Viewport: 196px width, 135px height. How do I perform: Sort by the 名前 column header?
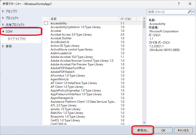pyautogui.click(x=84, y=19)
